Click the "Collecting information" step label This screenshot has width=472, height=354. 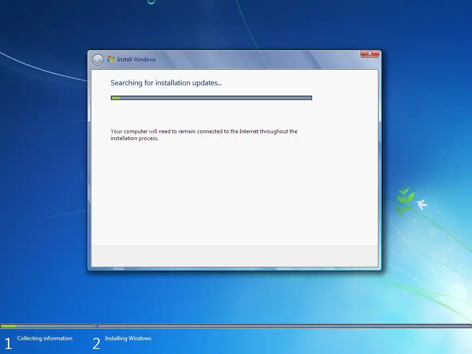(45, 338)
